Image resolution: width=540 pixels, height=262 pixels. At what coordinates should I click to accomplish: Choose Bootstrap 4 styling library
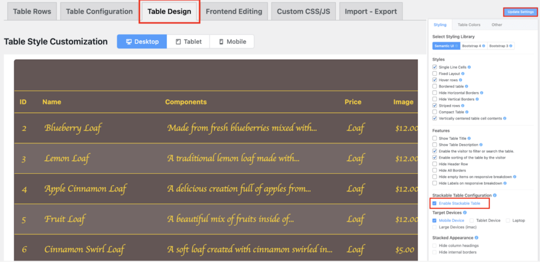click(474, 46)
